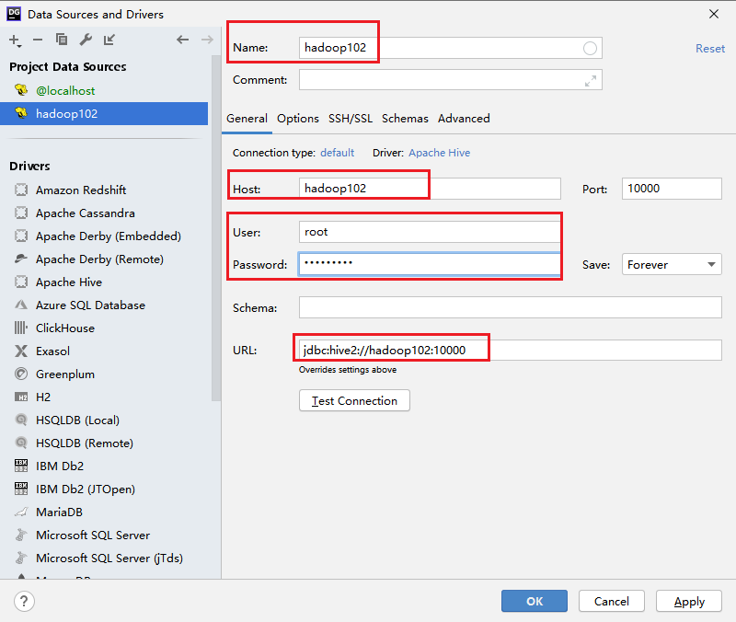Open the Save Forever dropdown

point(672,265)
